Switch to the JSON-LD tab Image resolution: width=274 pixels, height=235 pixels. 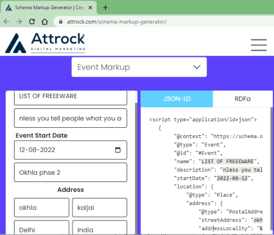(x=177, y=99)
